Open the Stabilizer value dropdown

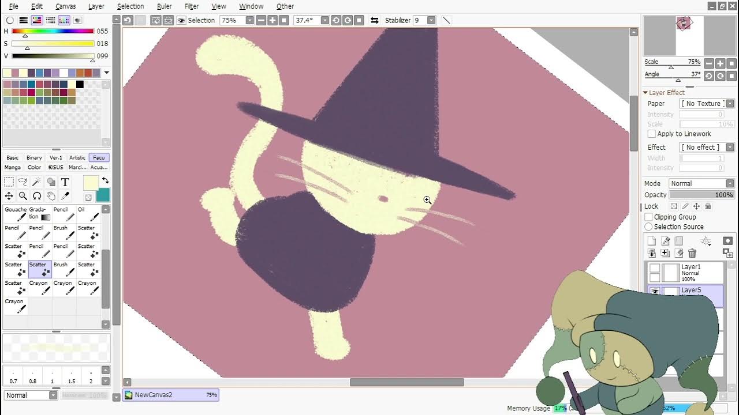click(431, 20)
